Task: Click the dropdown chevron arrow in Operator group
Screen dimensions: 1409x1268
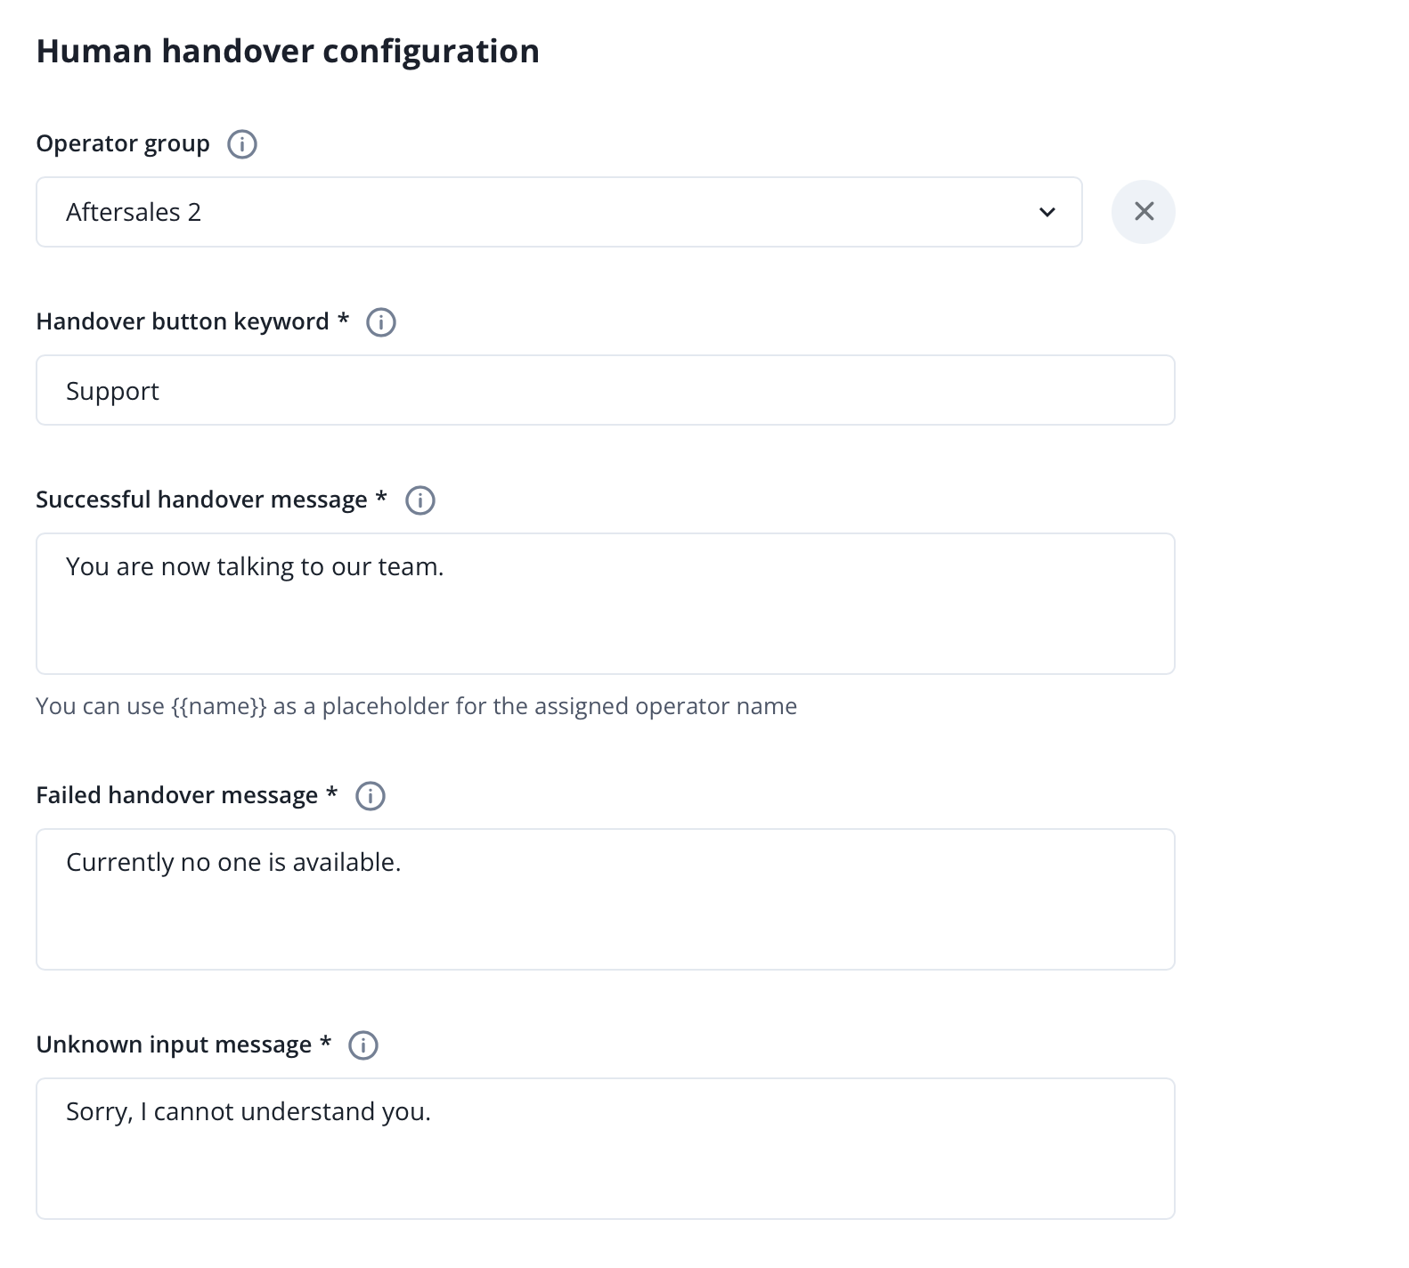Action: tap(1047, 212)
